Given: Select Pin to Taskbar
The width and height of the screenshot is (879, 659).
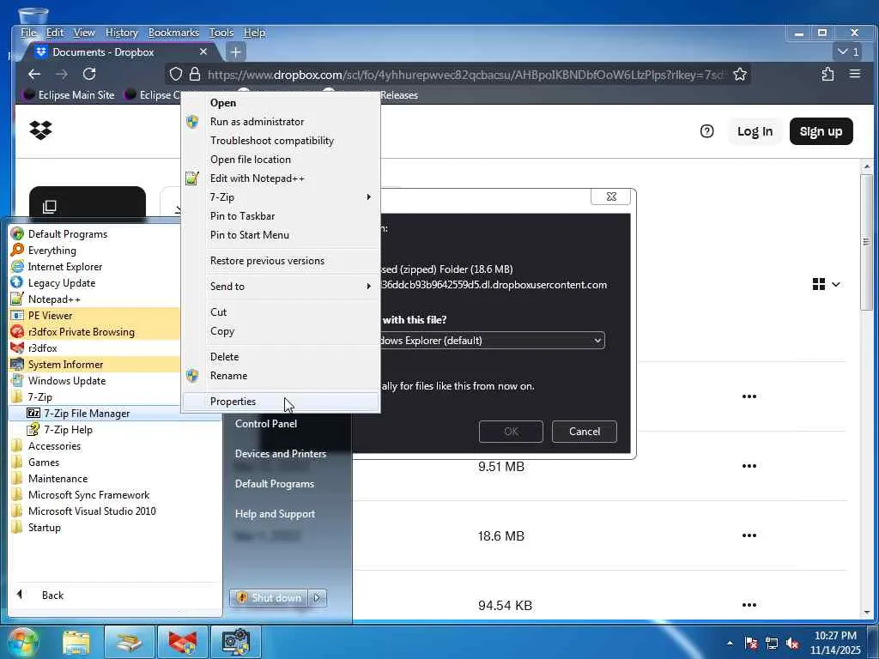Looking at the screenshot, I should tap(281, 215).
